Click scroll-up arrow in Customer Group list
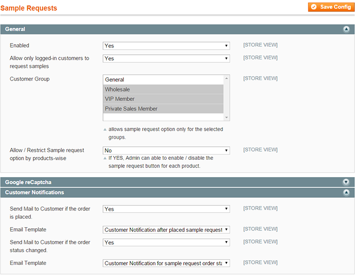 coord(226,78)
